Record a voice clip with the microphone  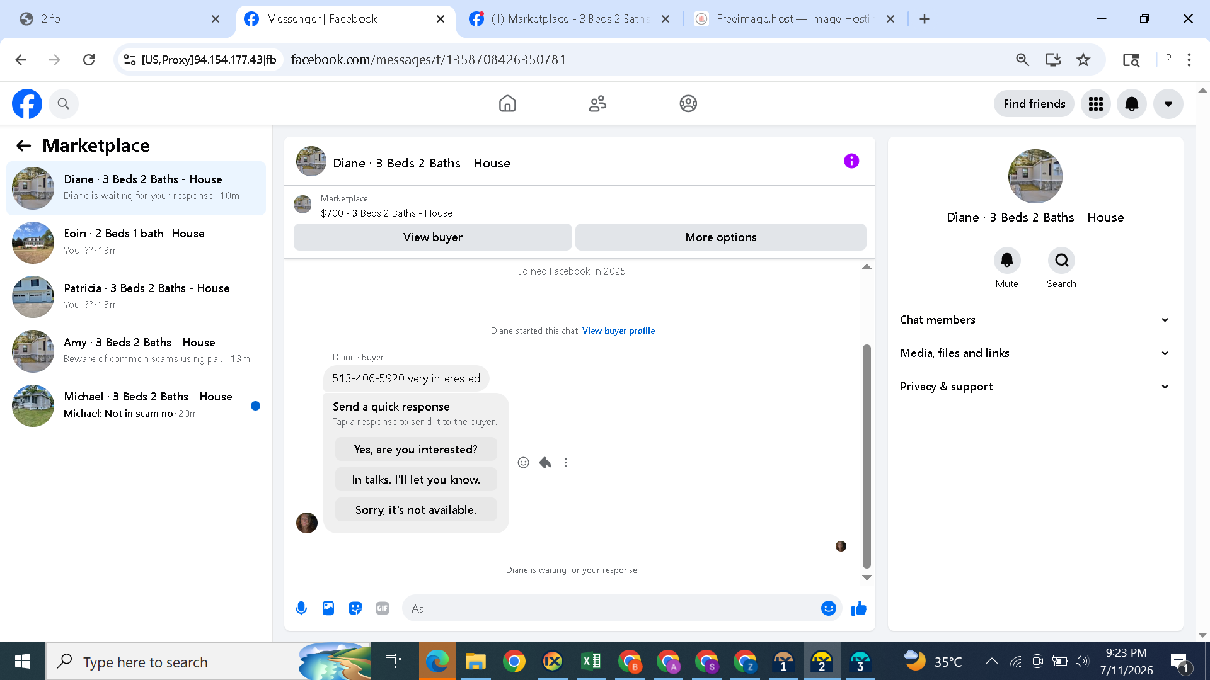tap(301, 608)
